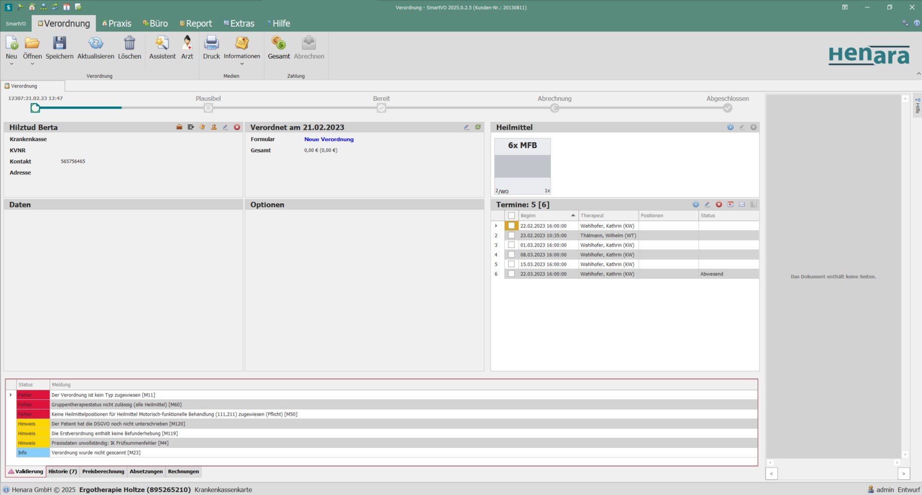Send an email from the Termine toolbar

tap(742, 204)
